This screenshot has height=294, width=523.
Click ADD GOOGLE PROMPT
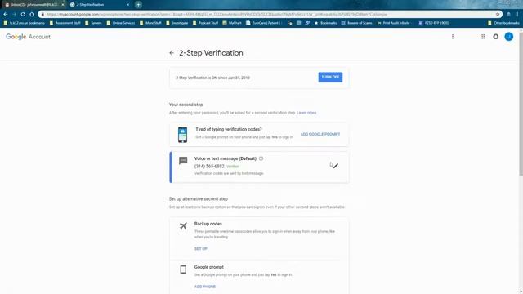[x=320, y=134]
